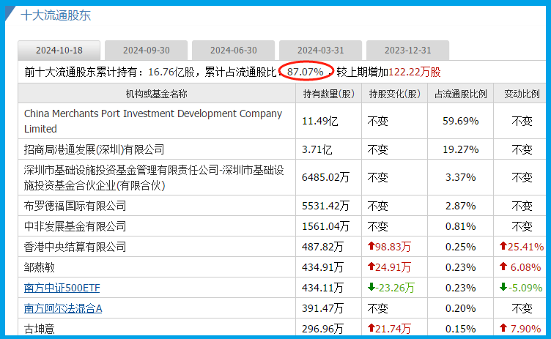Click the 3.71亿 holding value
Viewport: 551px width, 339px height.
pos(317,149)
